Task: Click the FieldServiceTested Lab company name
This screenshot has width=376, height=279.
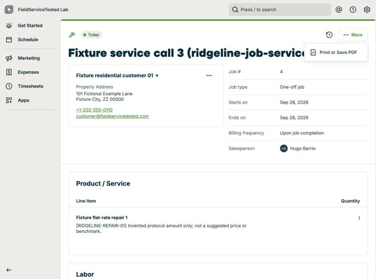Action: pyautogui.click(x=43, y=9)
